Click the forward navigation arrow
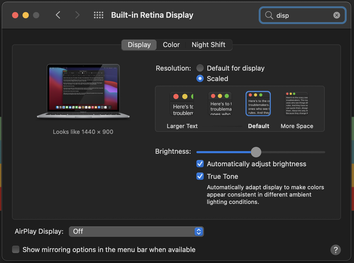 [77, 15]
